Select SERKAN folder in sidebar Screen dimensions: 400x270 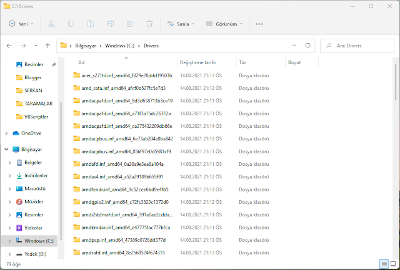coord(33,90)
